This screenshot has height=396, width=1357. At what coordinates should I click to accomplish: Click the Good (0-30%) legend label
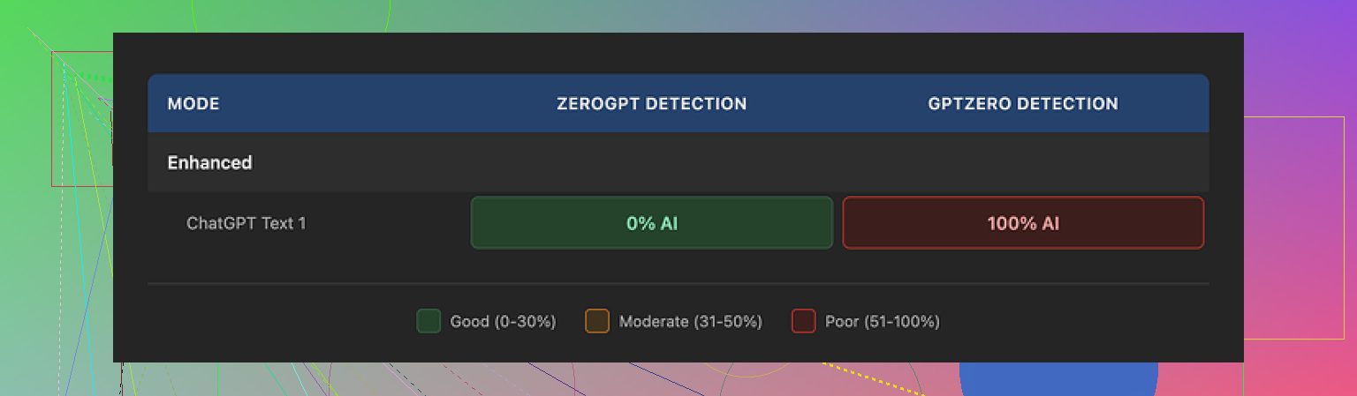pos(503,322)
